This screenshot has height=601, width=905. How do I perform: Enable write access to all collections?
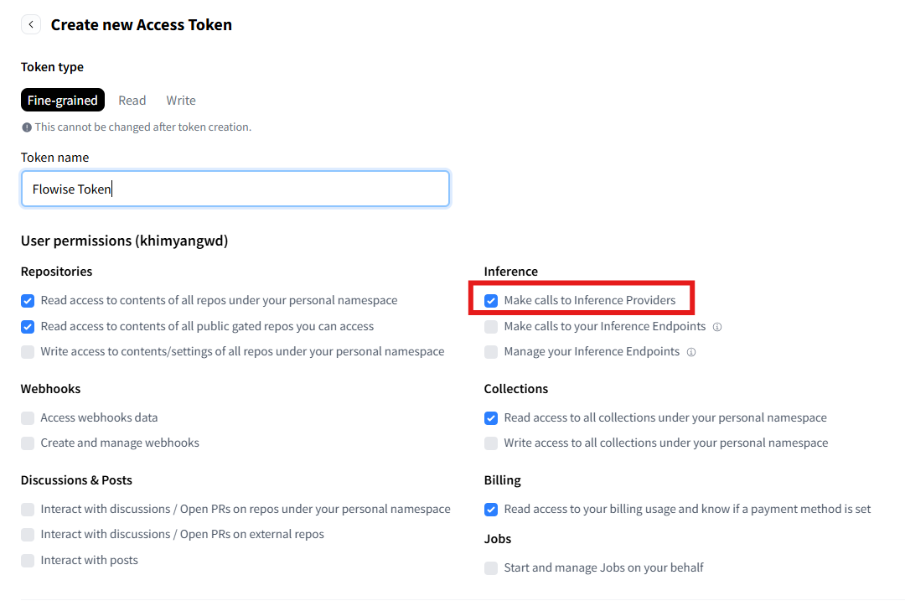click(x=491, y=443)
